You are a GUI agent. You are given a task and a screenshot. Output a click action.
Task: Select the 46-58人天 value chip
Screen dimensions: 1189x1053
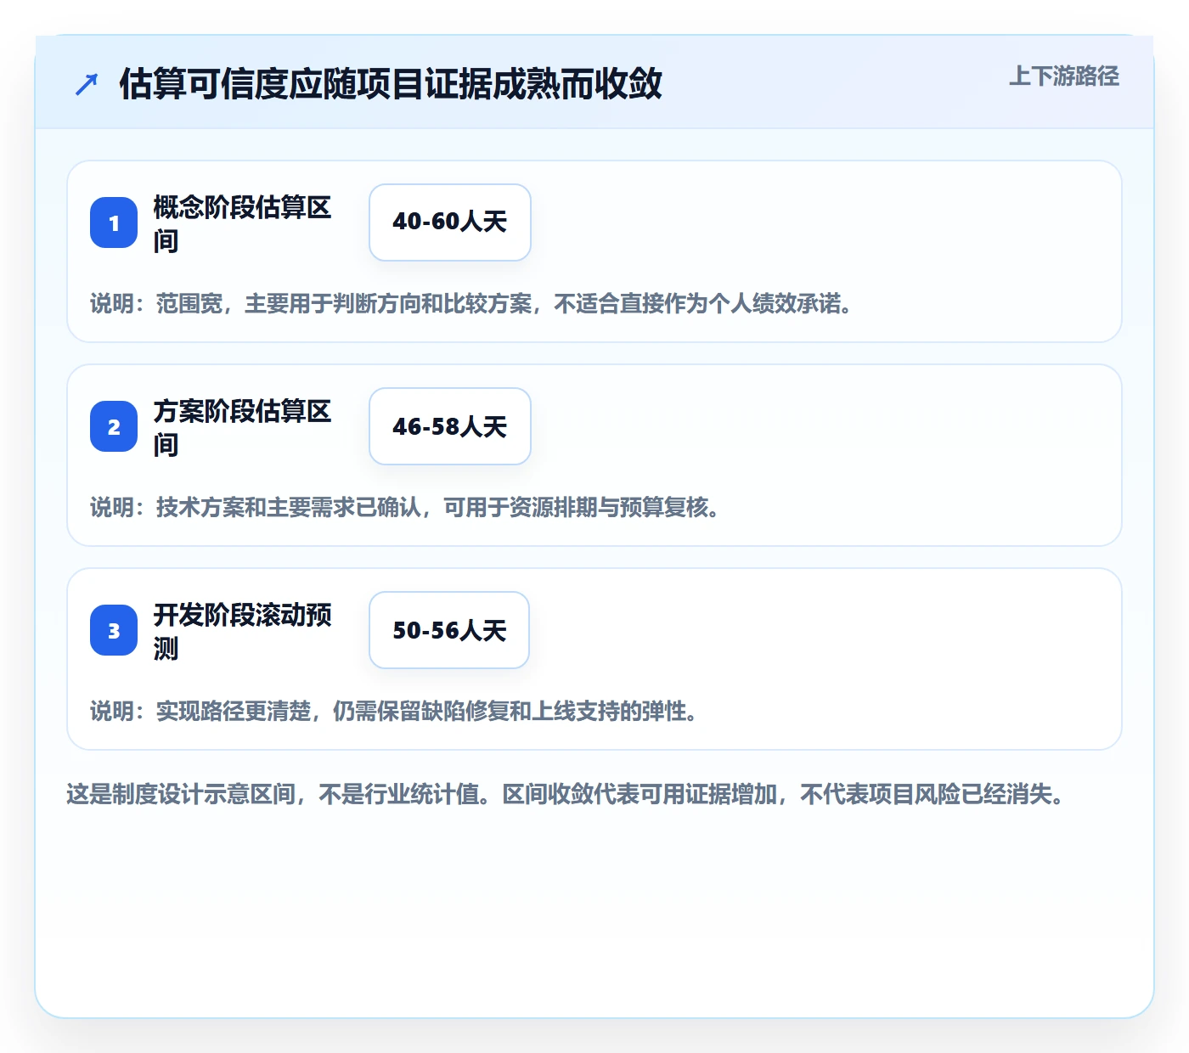(x=450, y=426)
